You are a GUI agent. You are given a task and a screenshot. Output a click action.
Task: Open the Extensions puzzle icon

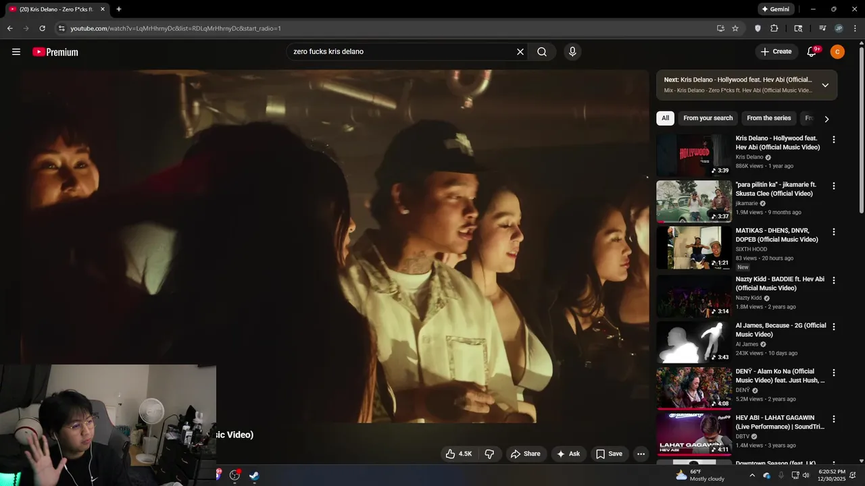click(x=774, y=28)
